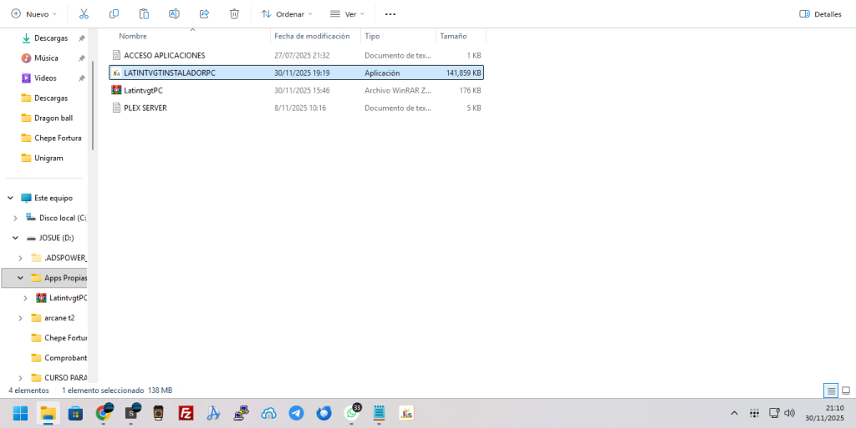Open the three-dots more options menu

coord(390,14)
